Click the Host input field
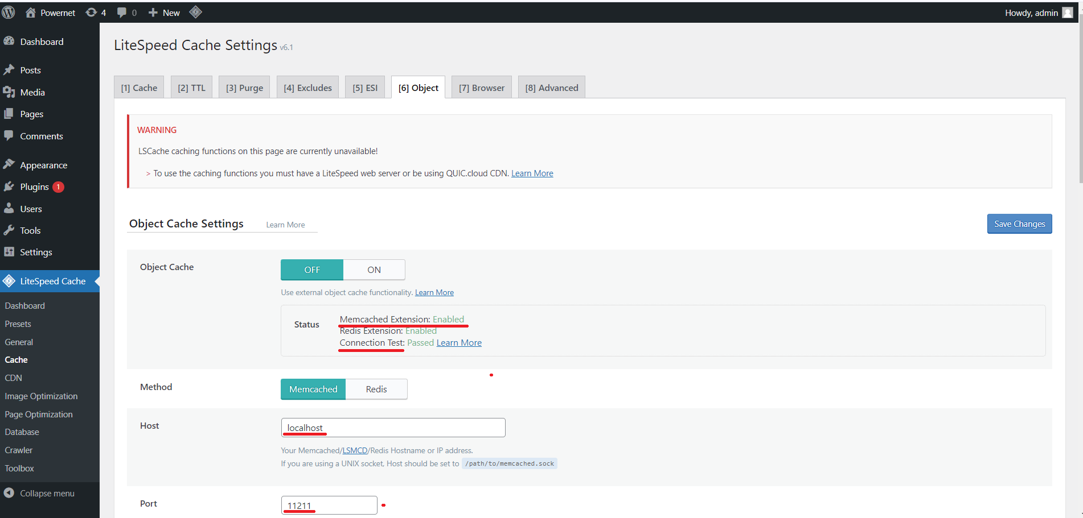 click(393, 428)
